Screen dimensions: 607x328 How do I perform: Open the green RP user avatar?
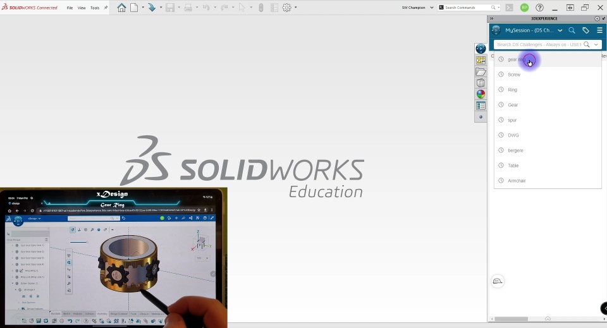click(525, 8)
